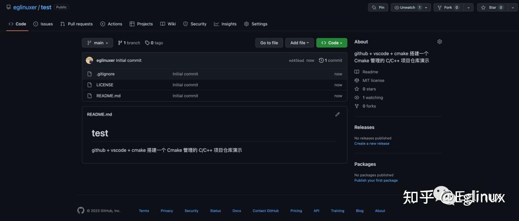This screenshot has width=519, height=221.
Task: Switch to the Code tab
Action: coord(17,24)
